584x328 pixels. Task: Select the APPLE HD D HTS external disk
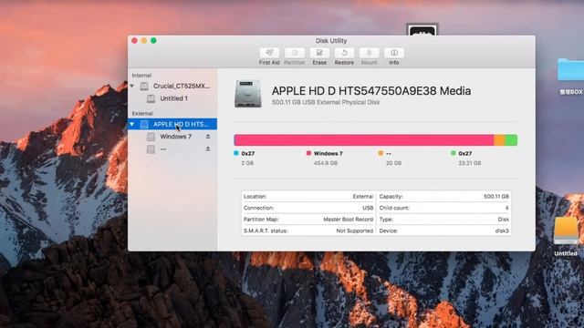pyautogui.click(x=172, y=124)
